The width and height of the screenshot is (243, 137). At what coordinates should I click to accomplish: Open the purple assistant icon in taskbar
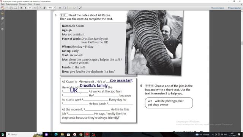click(x=46, y=134)
